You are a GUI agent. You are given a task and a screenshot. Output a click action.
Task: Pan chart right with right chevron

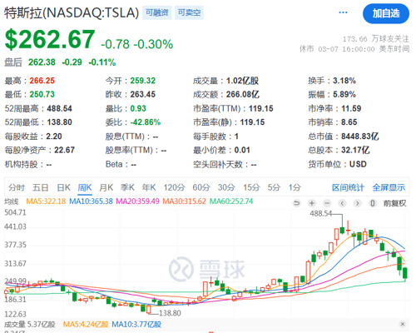[358, 203]
